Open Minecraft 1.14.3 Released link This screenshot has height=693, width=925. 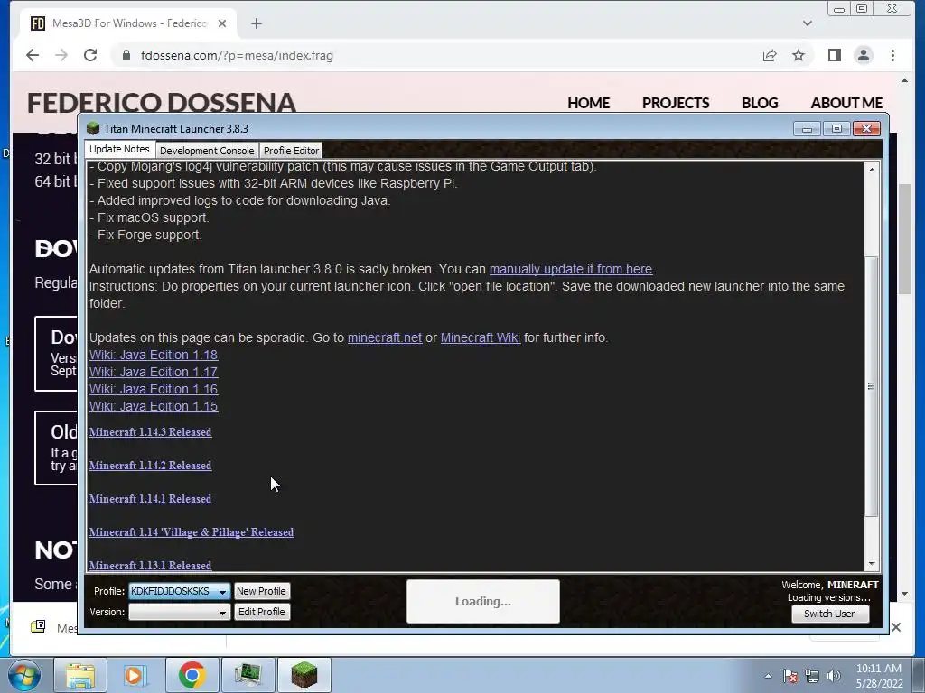click(151, 432)
